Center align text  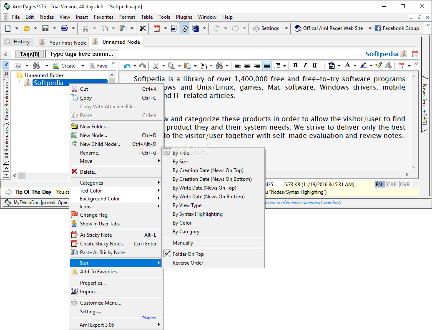pos(247,65)
